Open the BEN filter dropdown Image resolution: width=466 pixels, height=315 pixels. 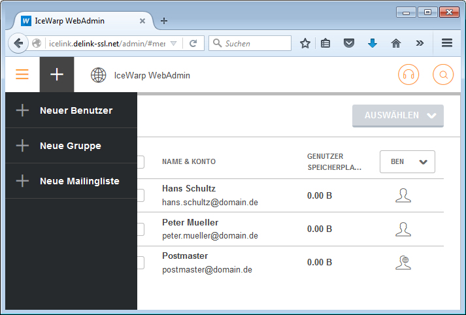(407, 161)
